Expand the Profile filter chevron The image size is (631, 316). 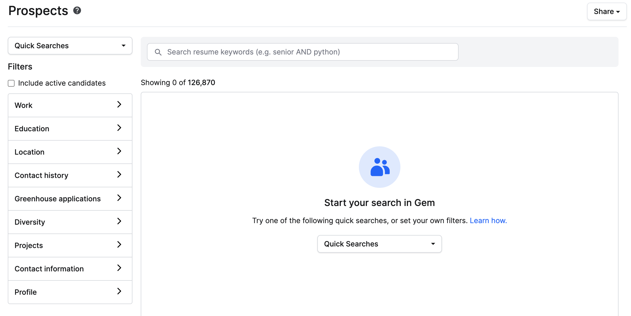119,291
